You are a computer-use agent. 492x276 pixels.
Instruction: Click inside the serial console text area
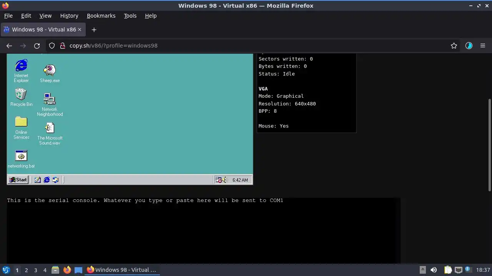(204, 230)
